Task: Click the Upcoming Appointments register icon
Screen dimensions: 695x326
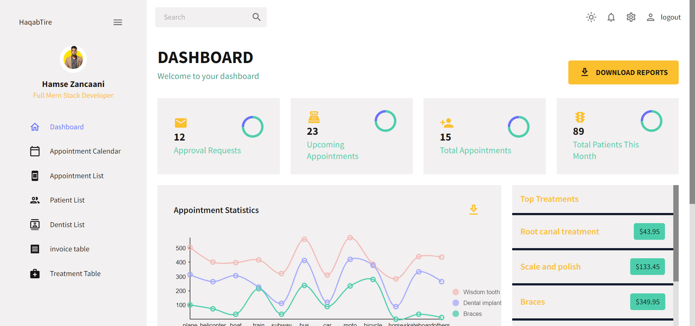Action: [x=314, y=117]
